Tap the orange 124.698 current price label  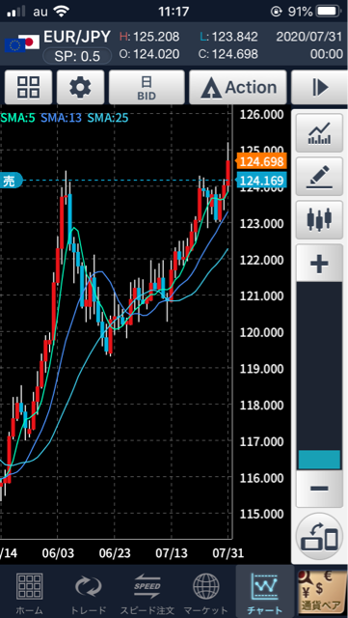pos(260,161)
